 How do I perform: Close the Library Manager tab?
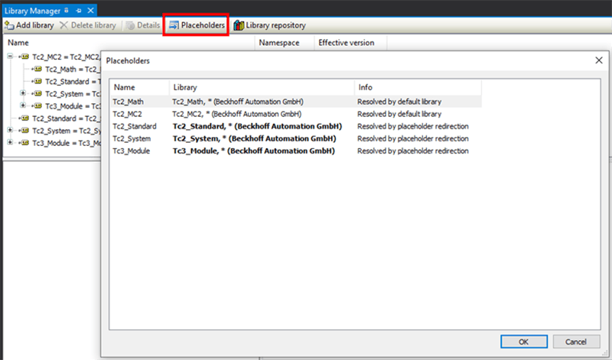(x=90, y=11)
